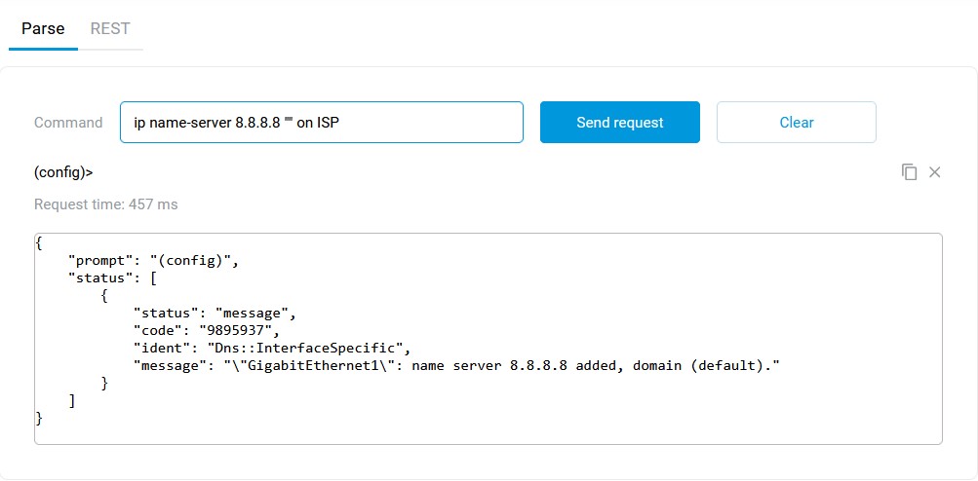Click the Command label

point(68,123)
